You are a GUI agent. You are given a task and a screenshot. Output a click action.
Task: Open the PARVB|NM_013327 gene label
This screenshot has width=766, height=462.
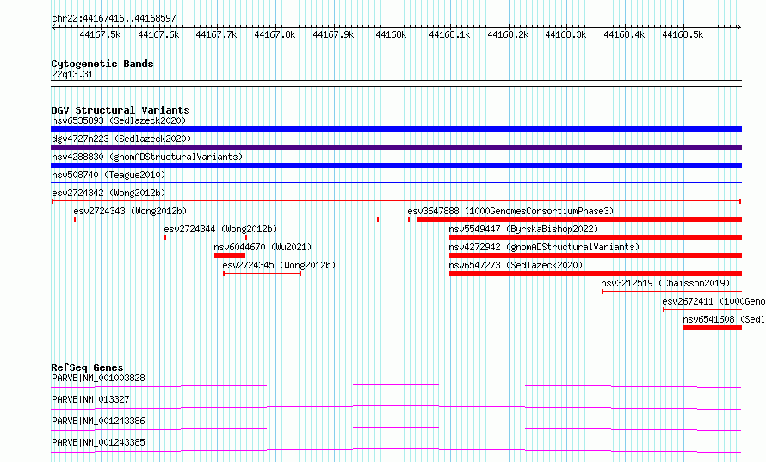(90, 399)
